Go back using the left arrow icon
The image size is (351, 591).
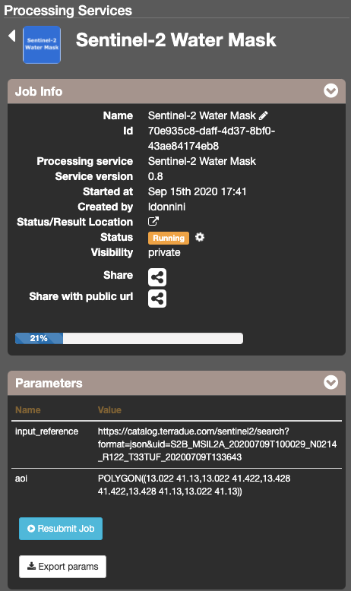pyautogui.click(x=12, y=36)
